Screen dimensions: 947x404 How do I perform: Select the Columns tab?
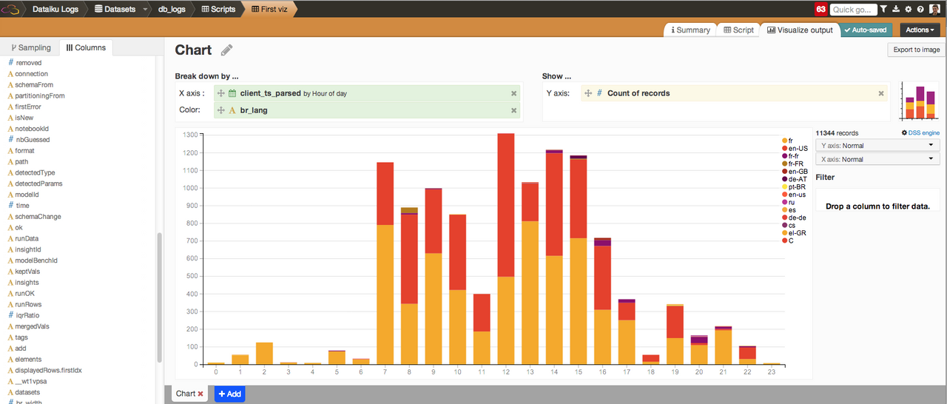pyautogui.click(x=86, y=47)
